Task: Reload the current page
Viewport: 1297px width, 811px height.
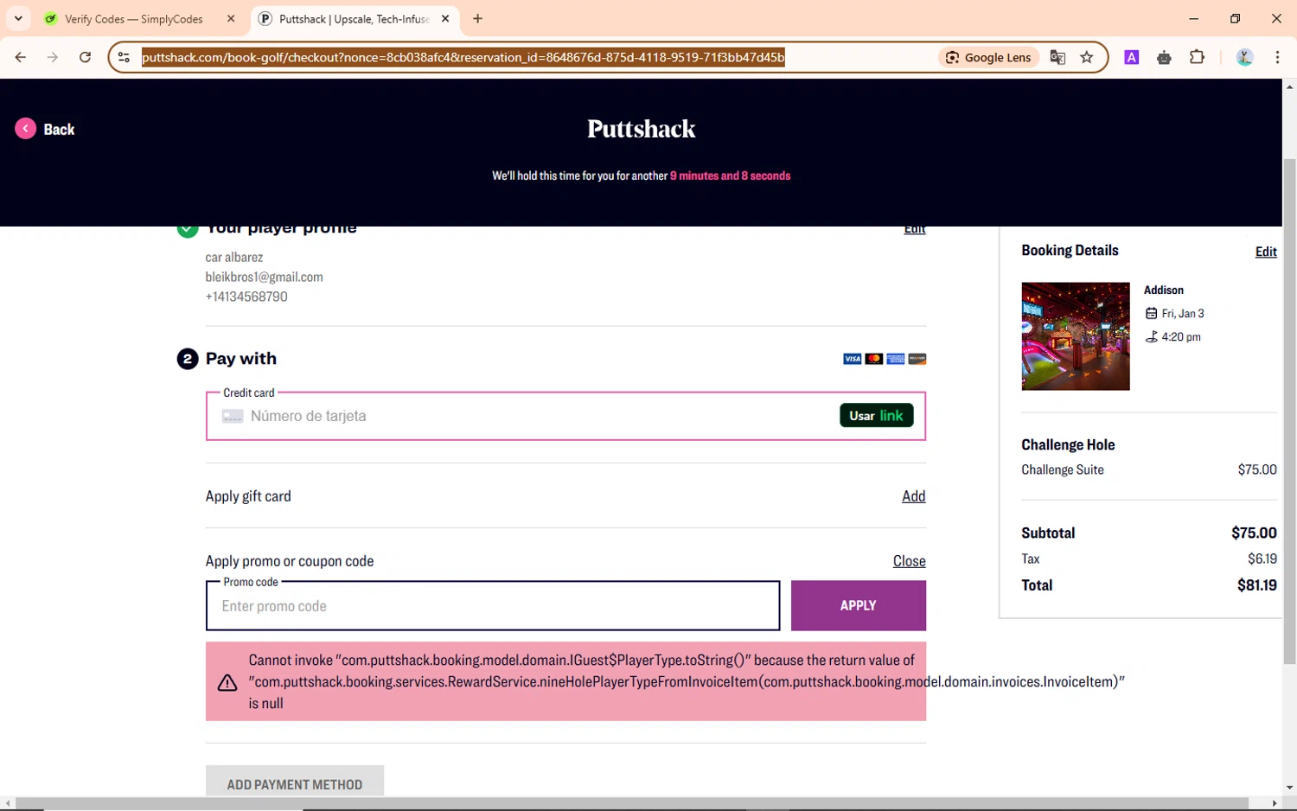Action: 85,57
